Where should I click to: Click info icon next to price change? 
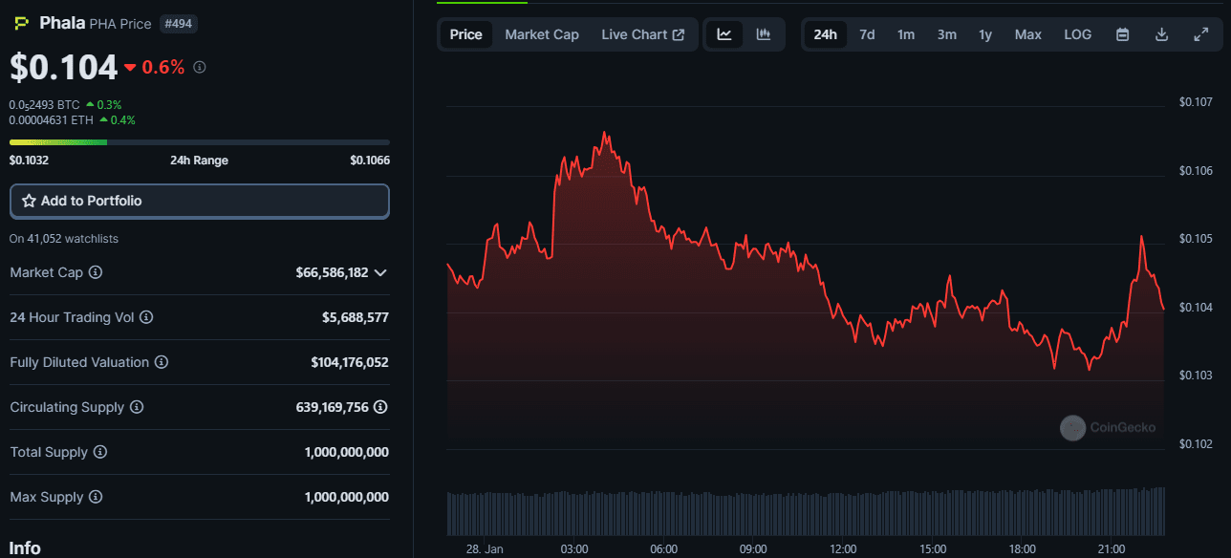[x=199, y=67]
